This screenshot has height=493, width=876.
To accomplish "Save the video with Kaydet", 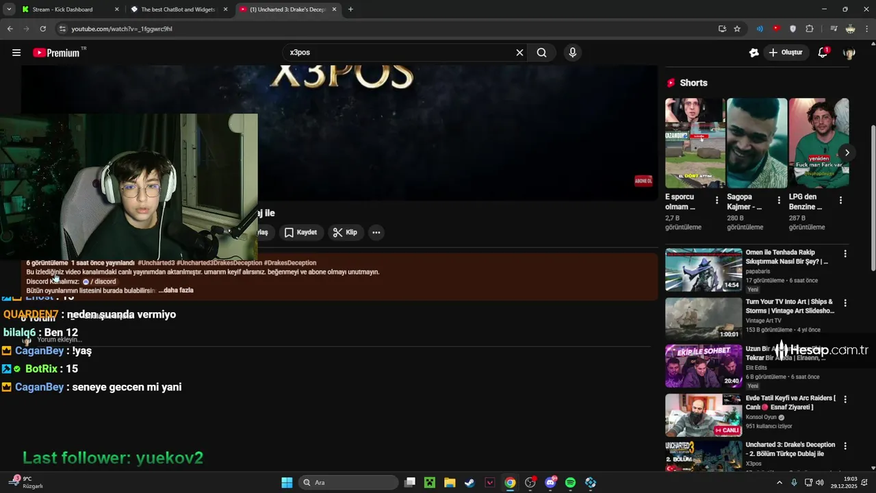I will coord(300,233).
